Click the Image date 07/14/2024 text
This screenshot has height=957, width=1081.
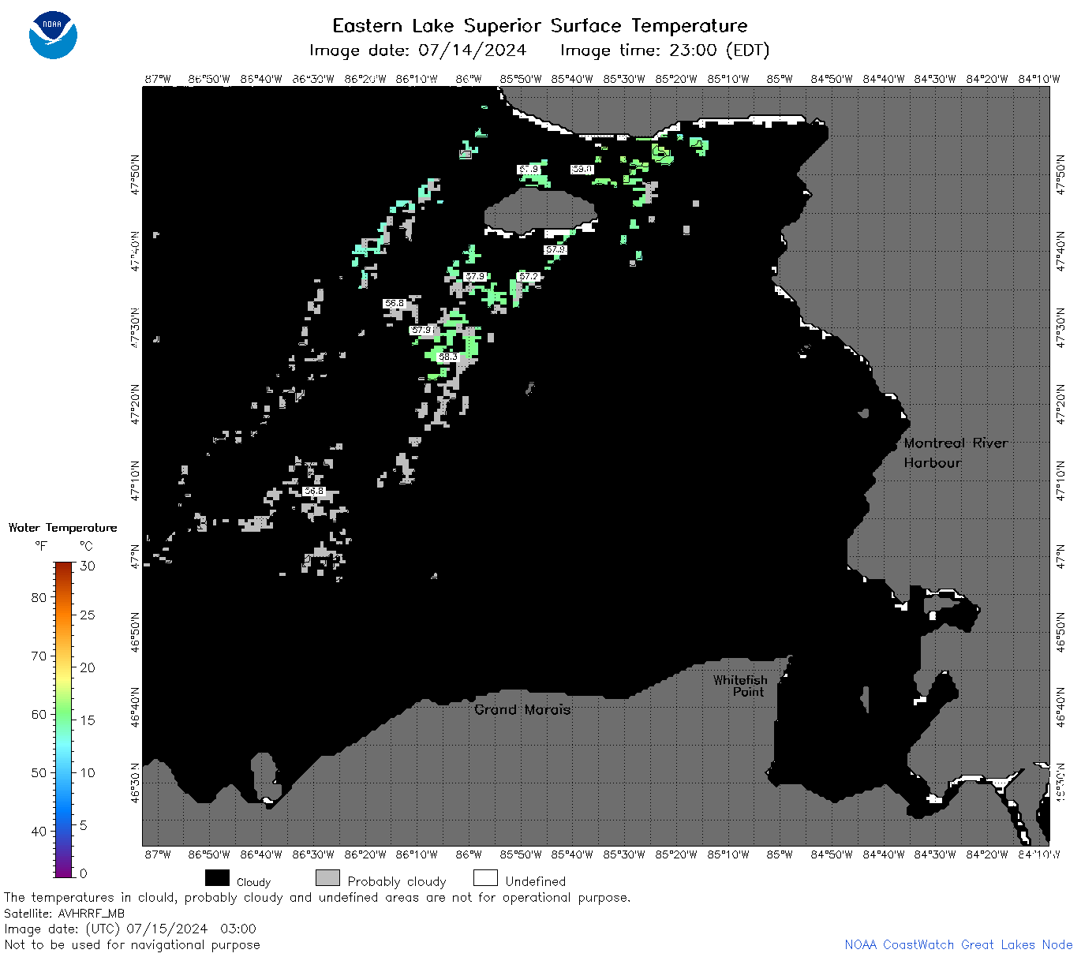[417, 50]
